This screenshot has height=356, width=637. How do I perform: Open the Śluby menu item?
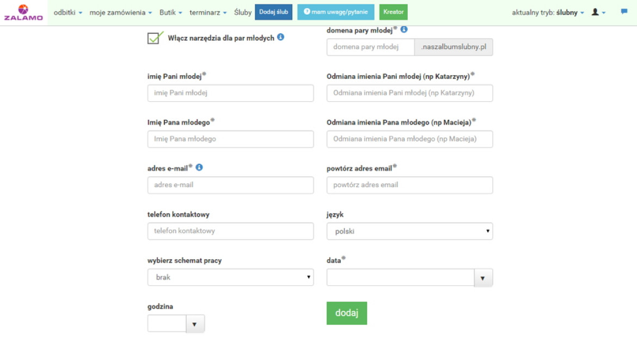pyautogui.click(x=242, y=13)
